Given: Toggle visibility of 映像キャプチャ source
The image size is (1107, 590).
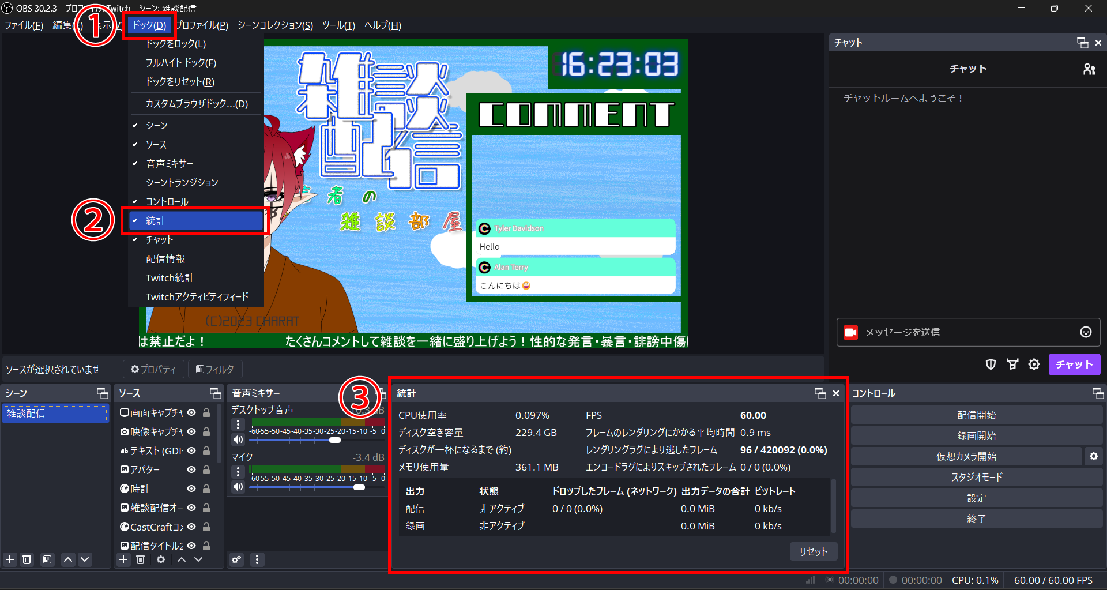Looking at the screenshot, I should (191, 431).
